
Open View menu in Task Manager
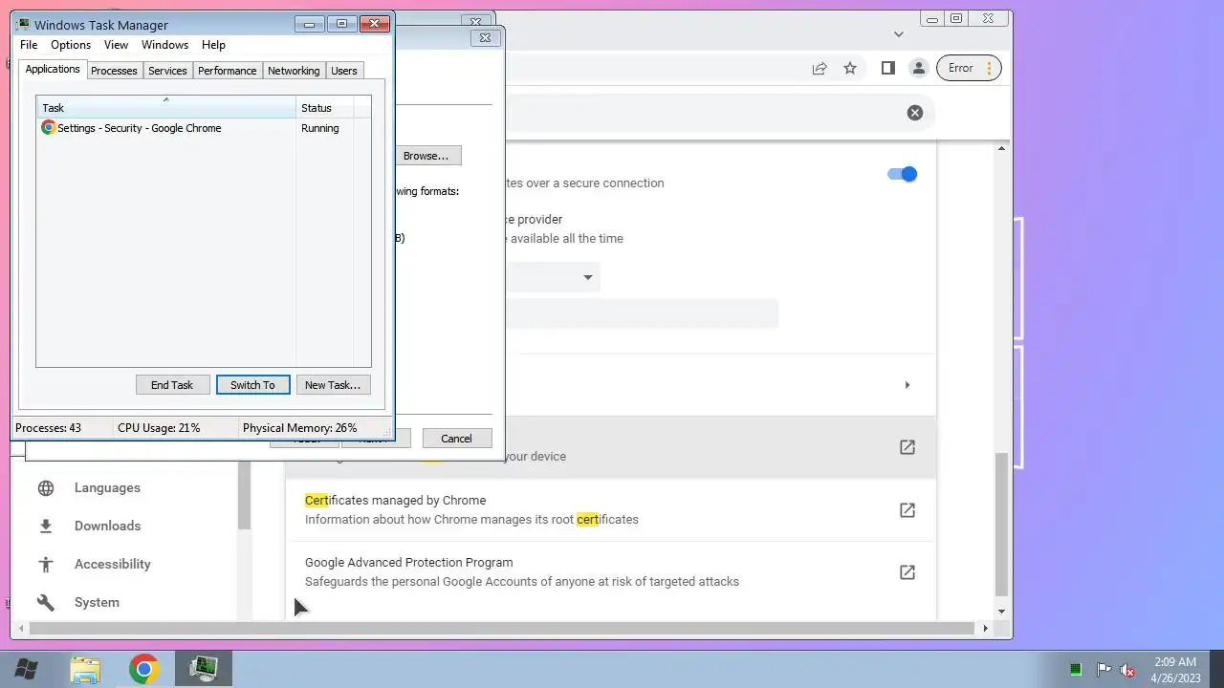tap(116, 45)
